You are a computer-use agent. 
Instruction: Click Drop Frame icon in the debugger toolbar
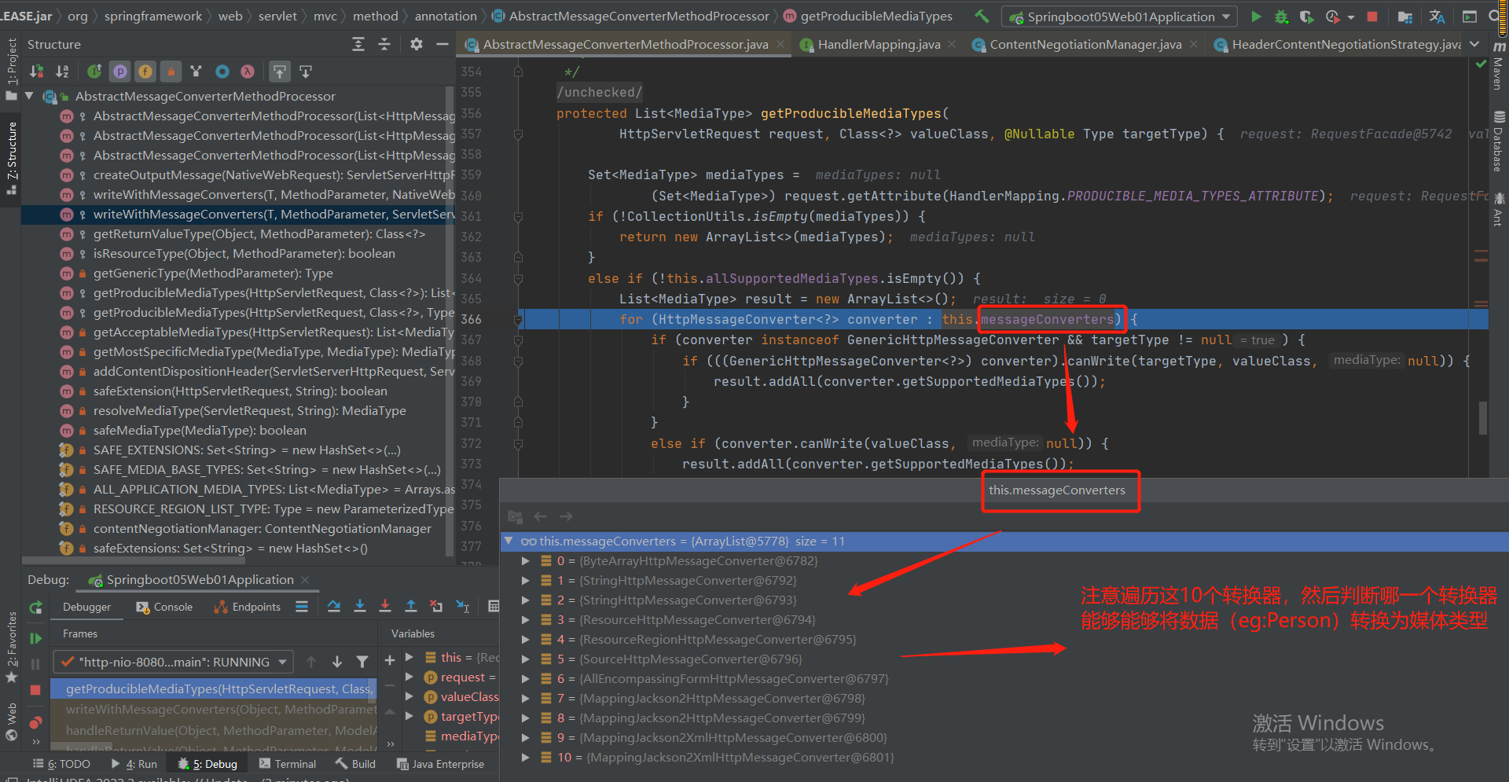point(436,606)
